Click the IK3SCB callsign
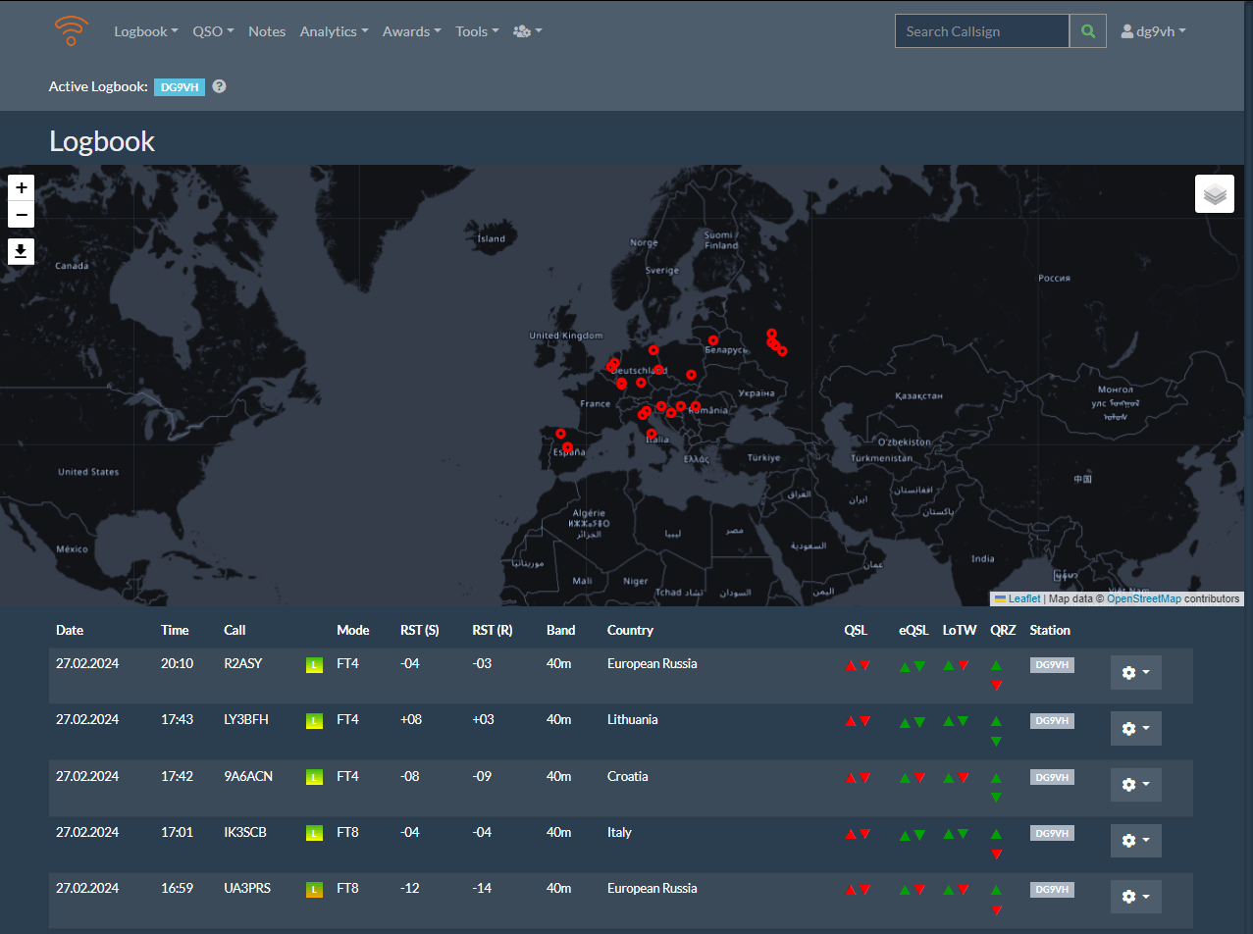 [x=245, y=832]
